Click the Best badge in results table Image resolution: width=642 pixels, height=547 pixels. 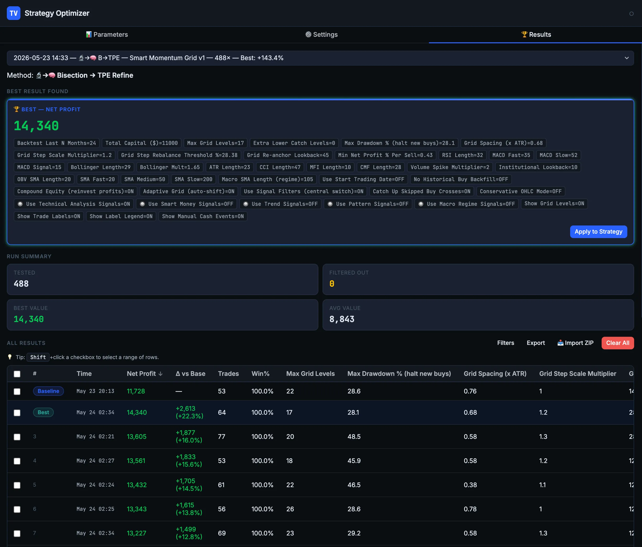43,412
